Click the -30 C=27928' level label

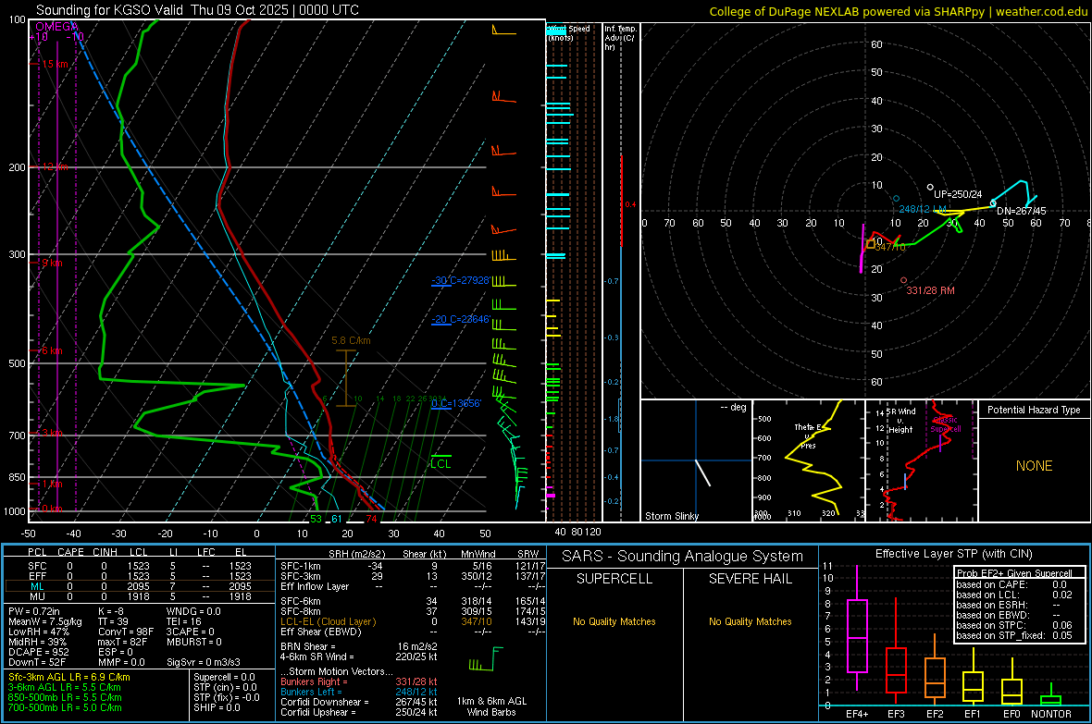click(x=461, y=280)
